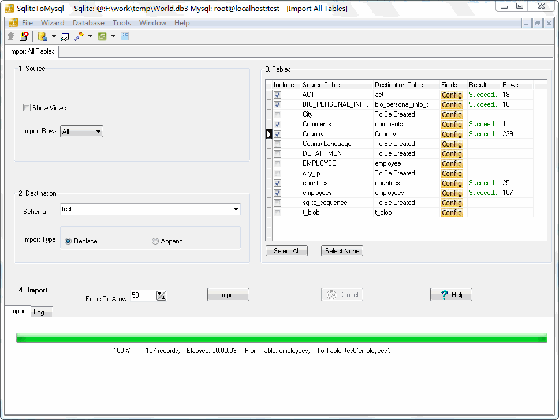Screen dimensions: 559x420
Task: Enable the Show Views checkbox
Action: [27, 107]
